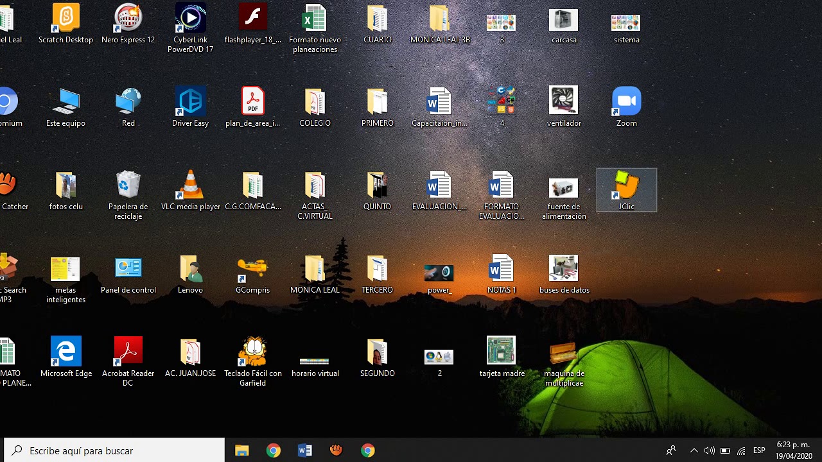Image resolution: width=822 pixels, height=462 pixels.
Task: Launch VLC media player
Action: [x=191, y=191]
